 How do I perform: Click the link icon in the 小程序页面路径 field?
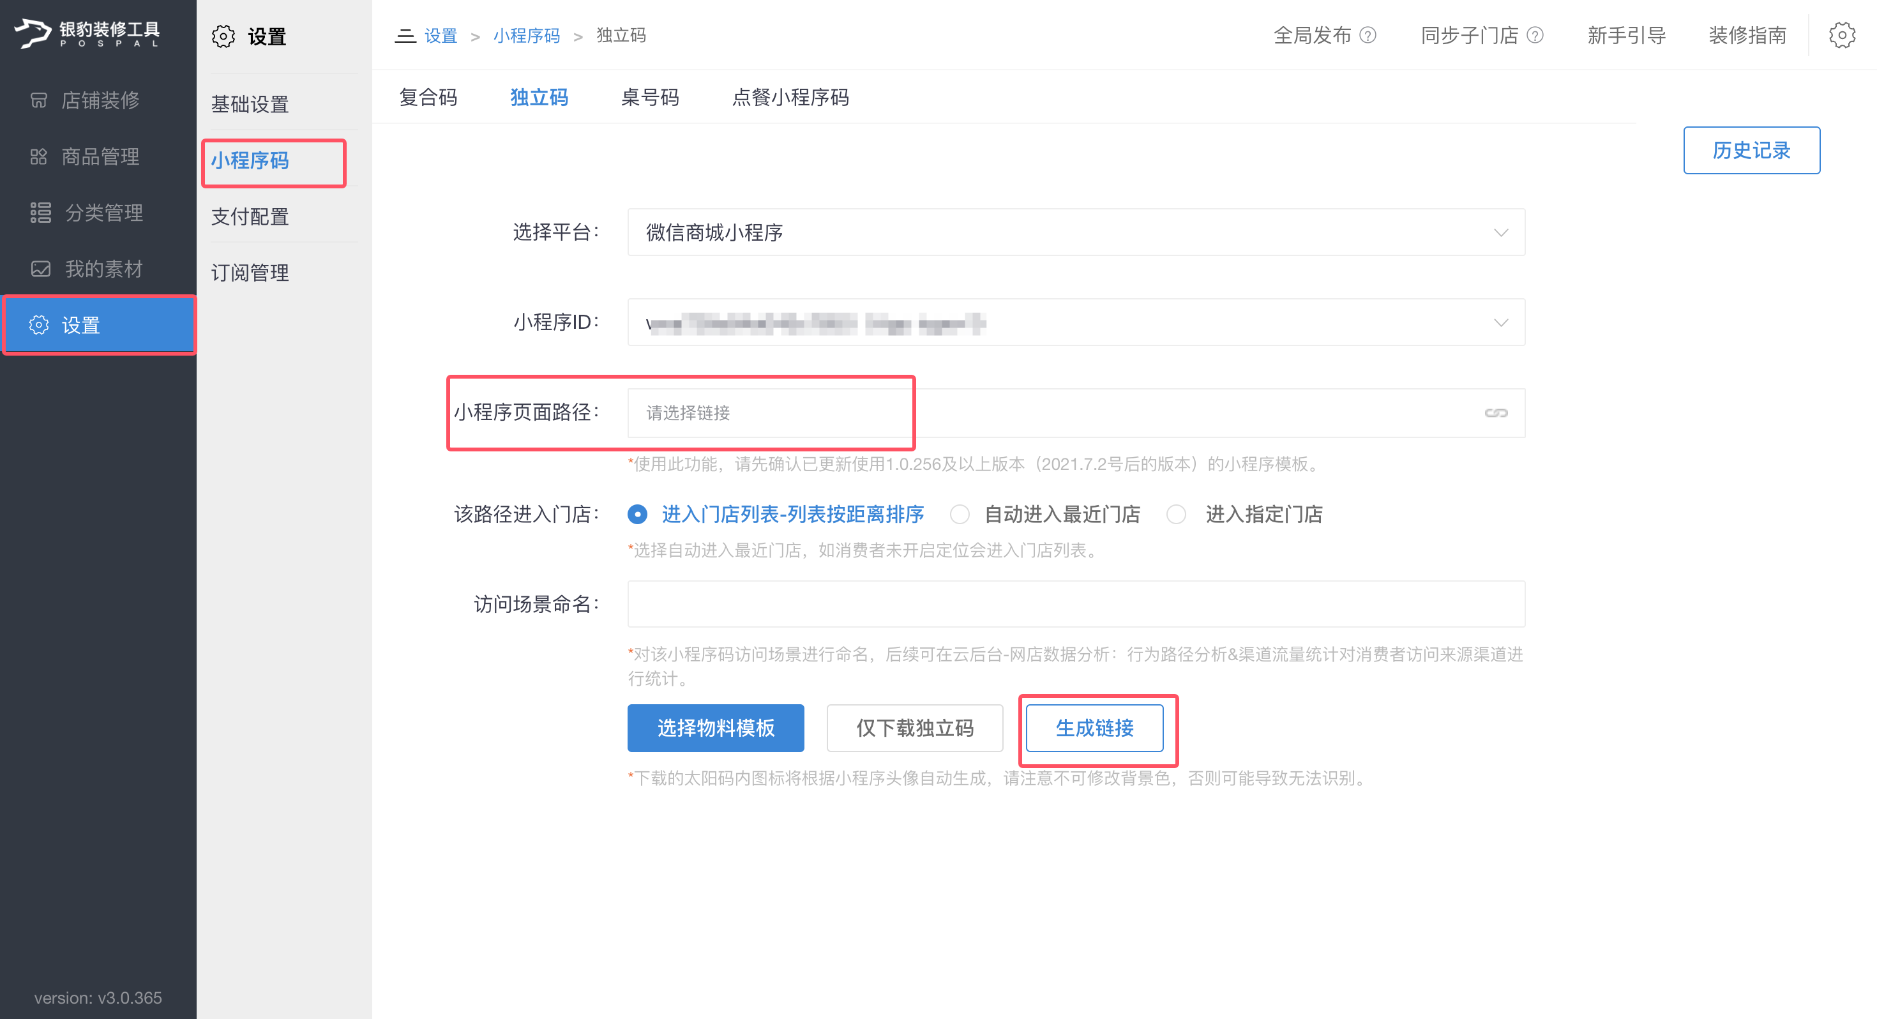pyautogui.click(x=1496, y=413)
